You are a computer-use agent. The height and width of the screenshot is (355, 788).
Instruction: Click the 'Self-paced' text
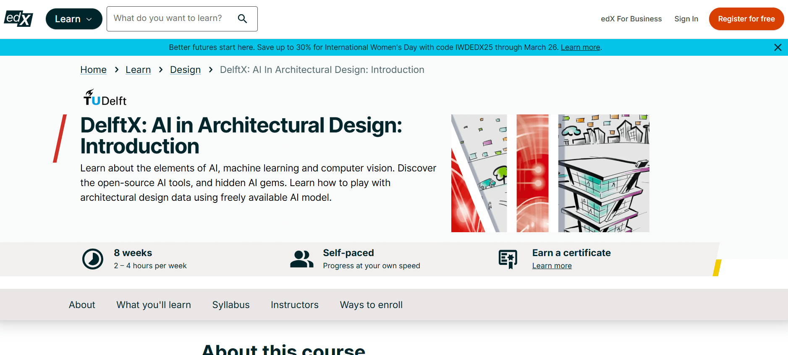pyautogui.click(x=348, y=253)
